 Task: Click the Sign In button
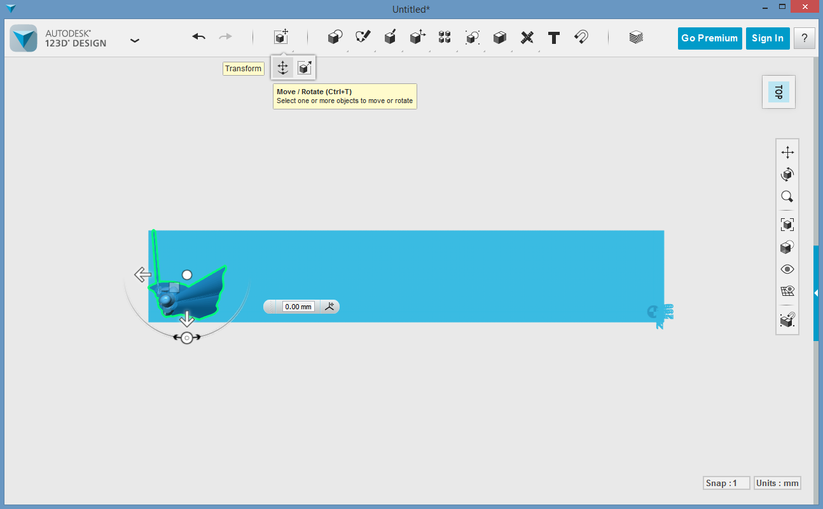[768, 38]
